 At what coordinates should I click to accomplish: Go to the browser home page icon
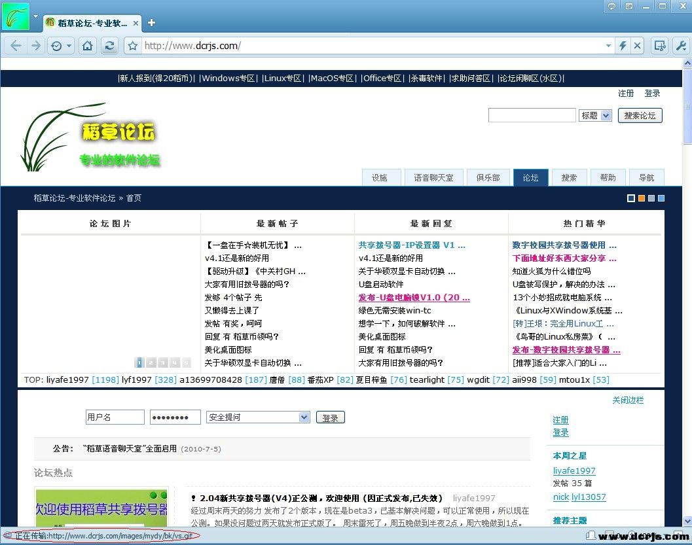(x=88, y=46)
